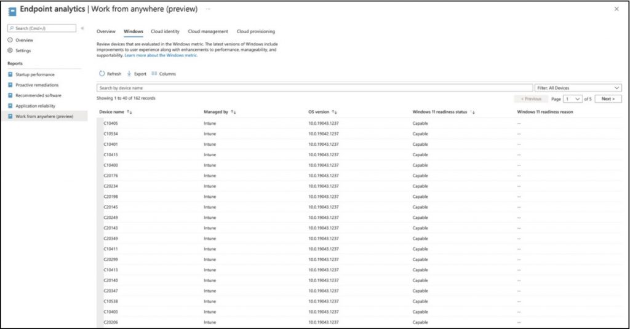This screenshot has width=630, height=329.
Task: Open the Application reliability report
Action: (35, 106)
